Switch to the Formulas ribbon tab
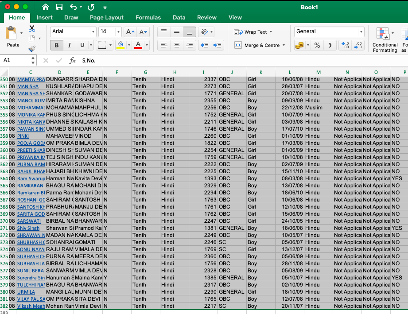The image size is (408, 314). click(148, 17)
